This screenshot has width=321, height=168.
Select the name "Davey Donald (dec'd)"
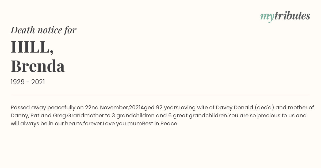point(245,107)
